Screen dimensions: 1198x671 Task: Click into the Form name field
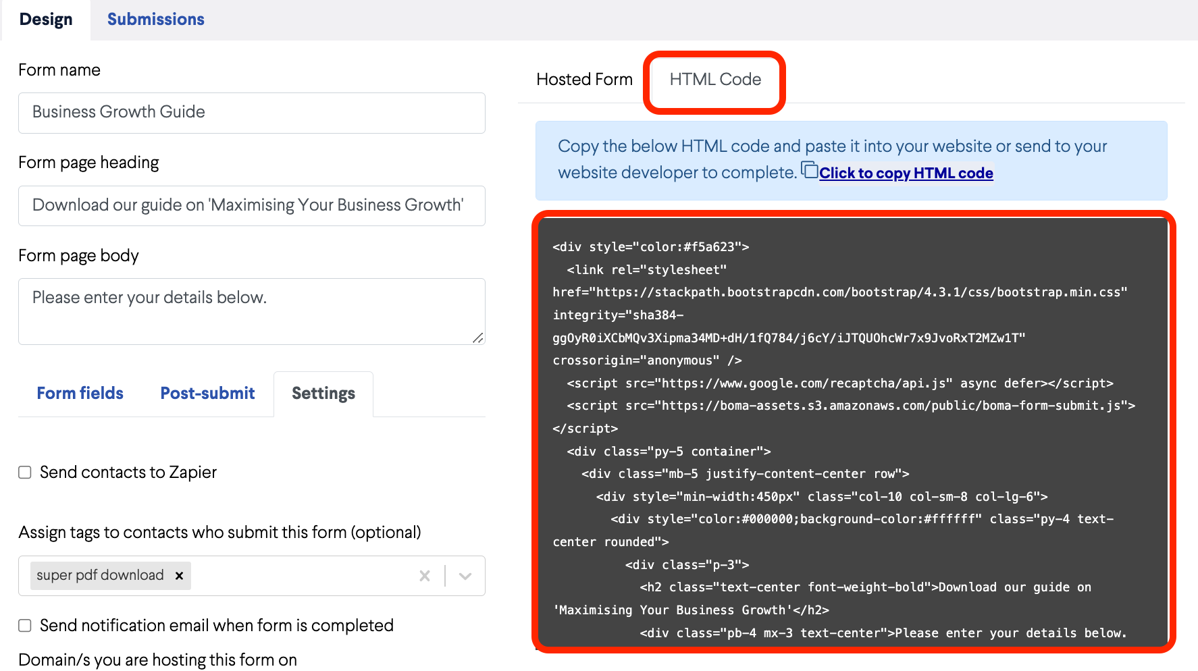251,113
